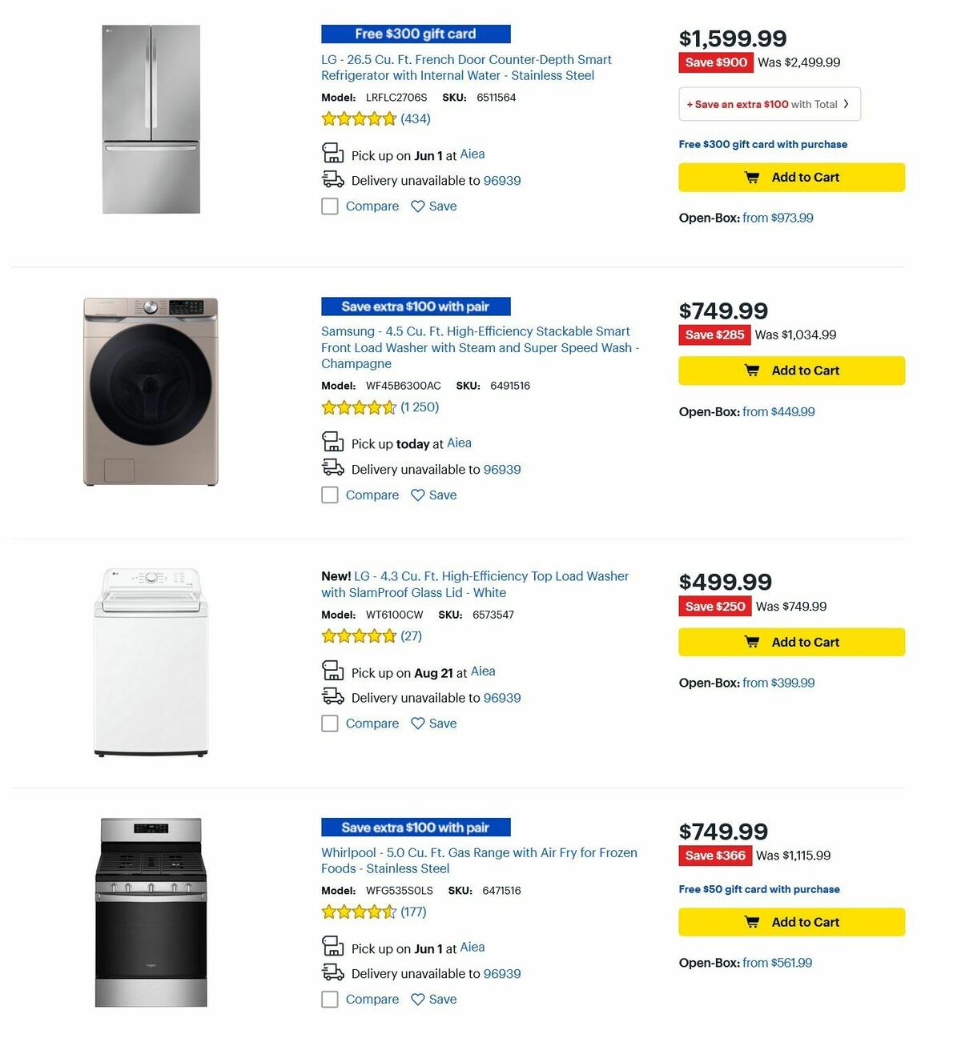Click delivery truck icon beside Samsung washer delivery info
The image size is (961, 1038).
coord(332,468)
